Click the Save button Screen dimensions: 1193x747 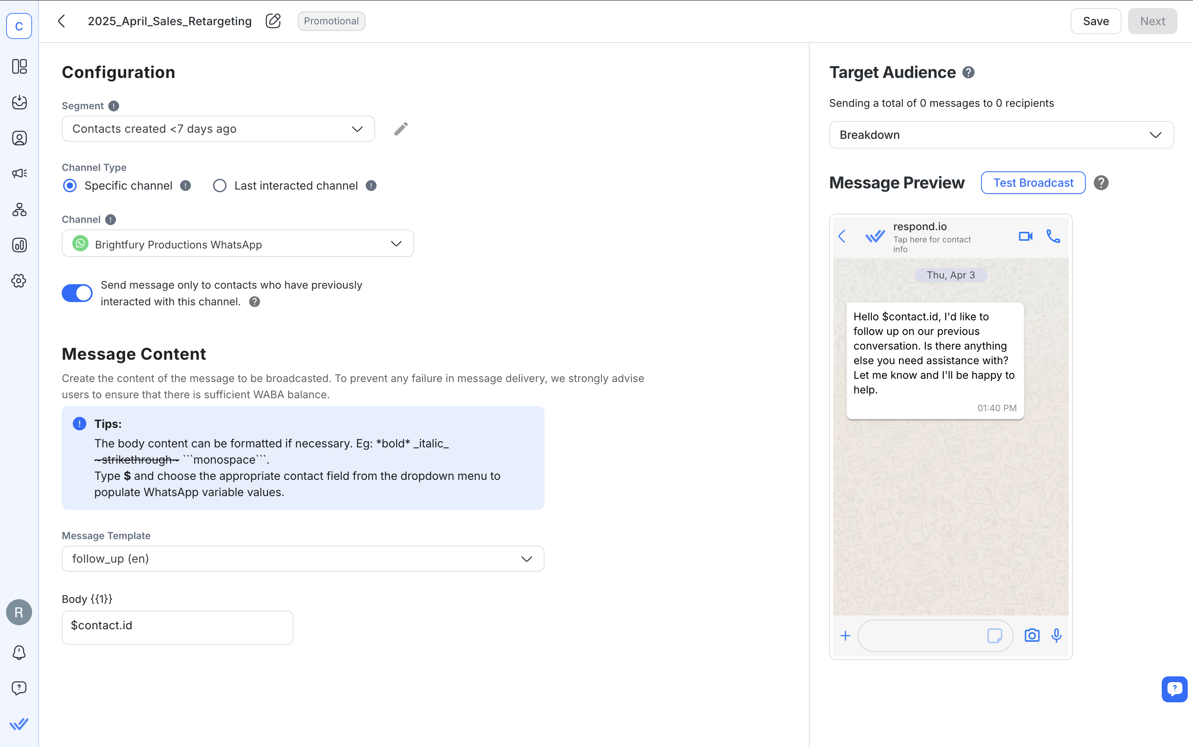click(1096, 21)
